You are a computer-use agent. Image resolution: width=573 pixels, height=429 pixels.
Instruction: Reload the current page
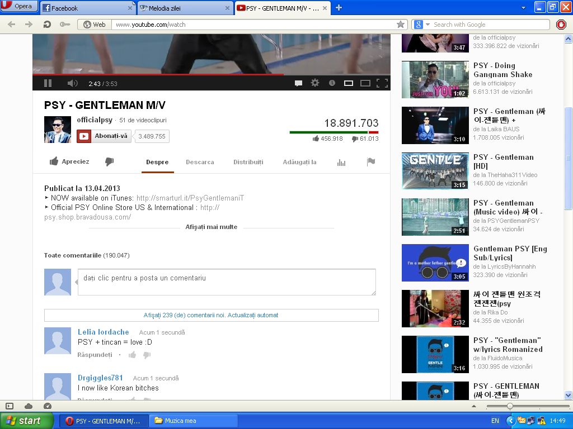47,25
